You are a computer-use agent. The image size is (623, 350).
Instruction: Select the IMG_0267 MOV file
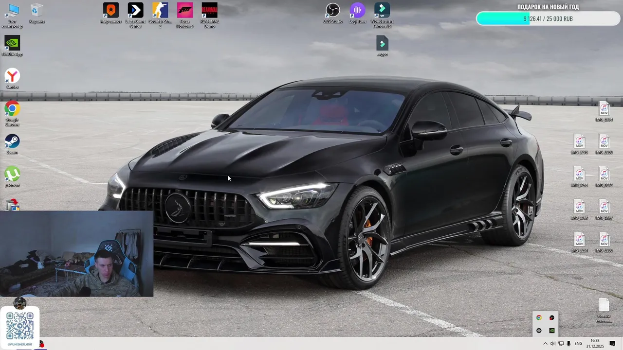pyautogui.click(x=604, y=210)
